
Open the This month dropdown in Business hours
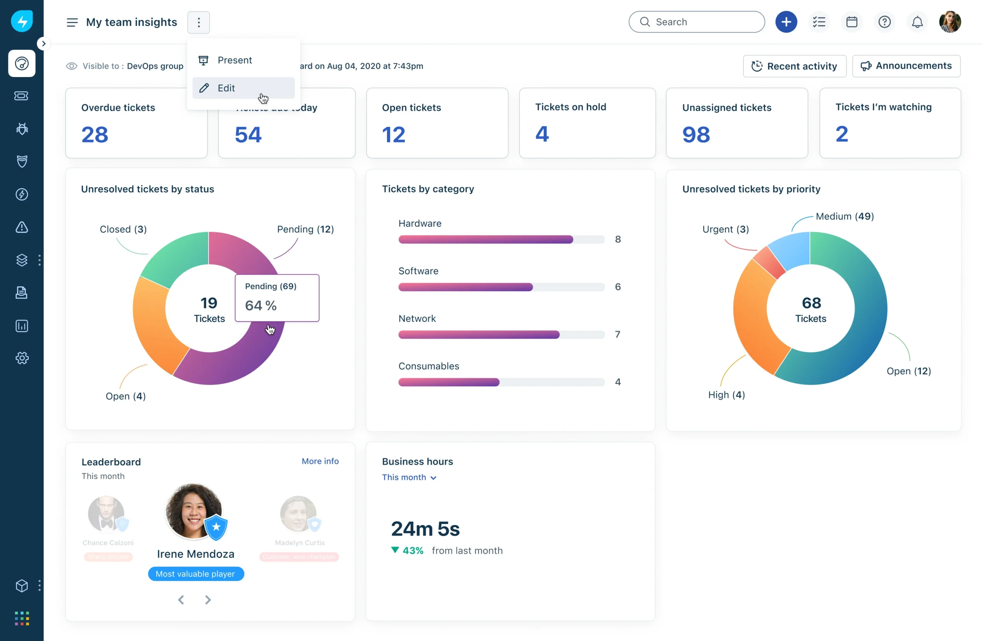[x=410, y=477]
